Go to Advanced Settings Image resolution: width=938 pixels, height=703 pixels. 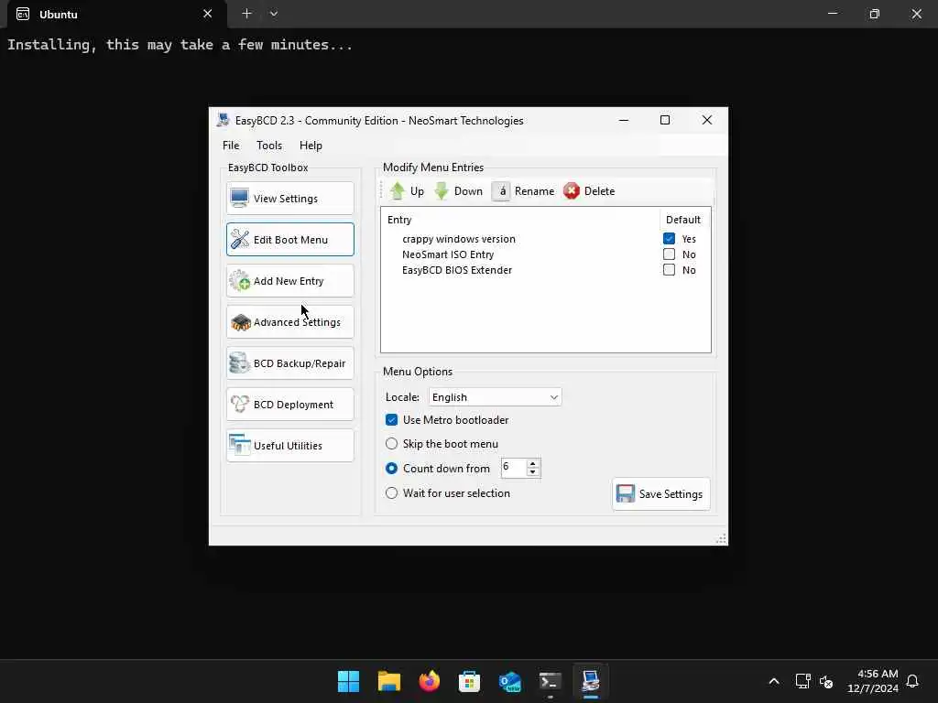tap(290, 322)
